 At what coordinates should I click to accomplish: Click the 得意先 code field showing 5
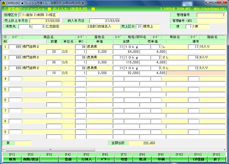coord(26,27)
